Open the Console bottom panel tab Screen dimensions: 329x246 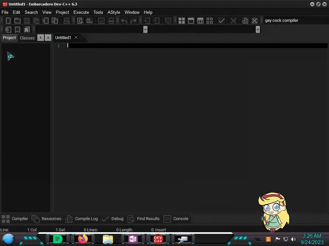[x=176, y=219]
